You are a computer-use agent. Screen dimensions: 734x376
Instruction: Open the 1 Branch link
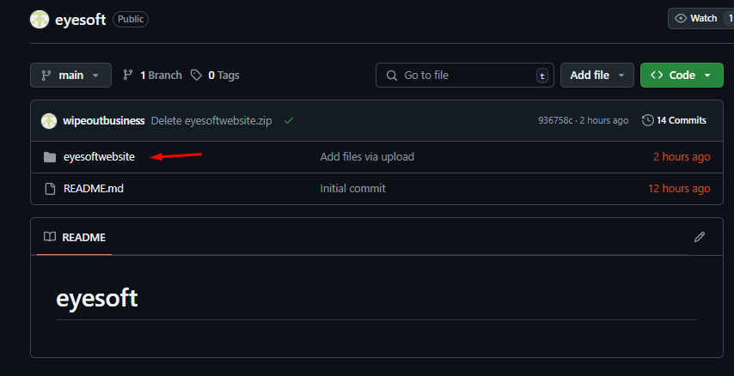152,76
